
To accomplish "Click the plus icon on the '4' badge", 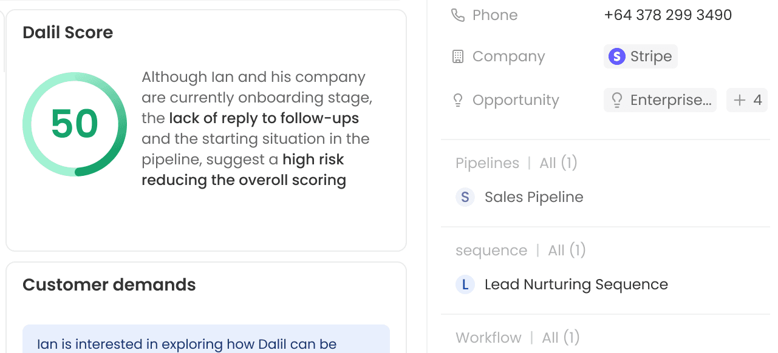I will pyautogui.click(x=739, y=99).
